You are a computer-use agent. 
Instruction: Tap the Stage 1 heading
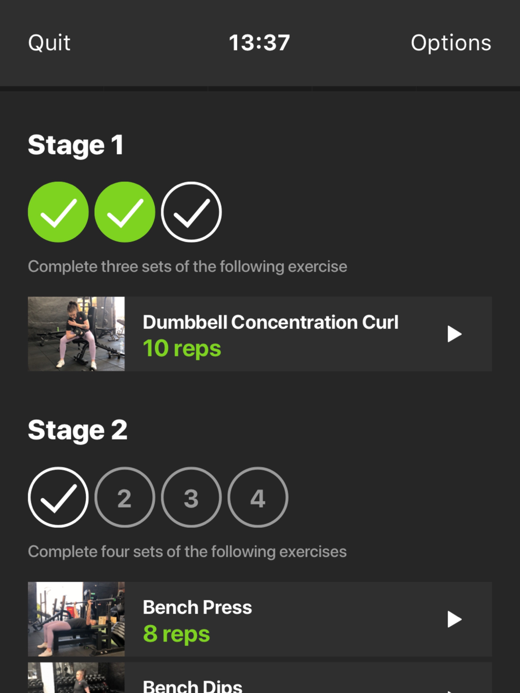tap(76, 145)
